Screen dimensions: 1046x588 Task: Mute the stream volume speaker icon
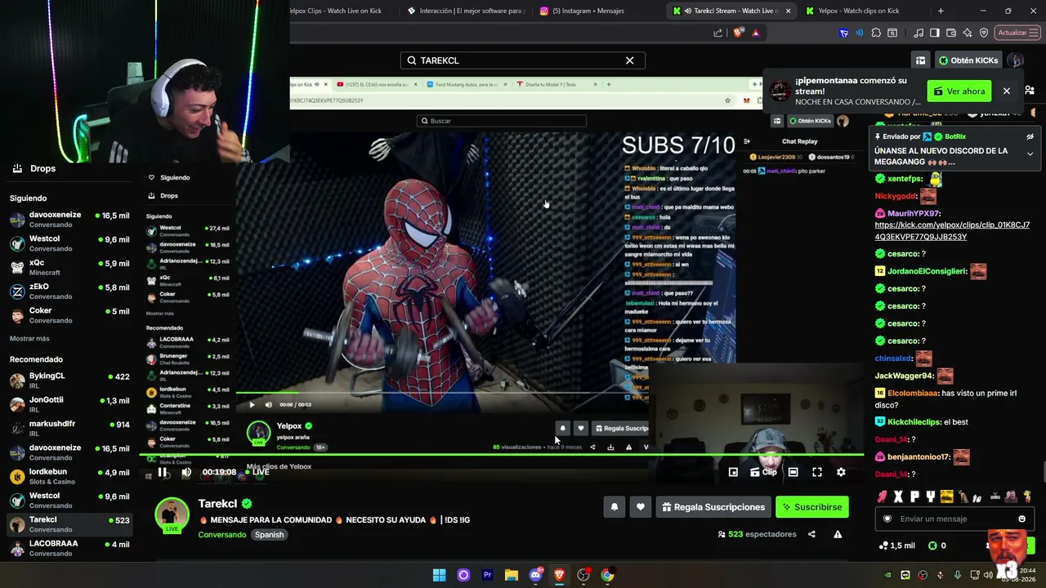point(186,472)
